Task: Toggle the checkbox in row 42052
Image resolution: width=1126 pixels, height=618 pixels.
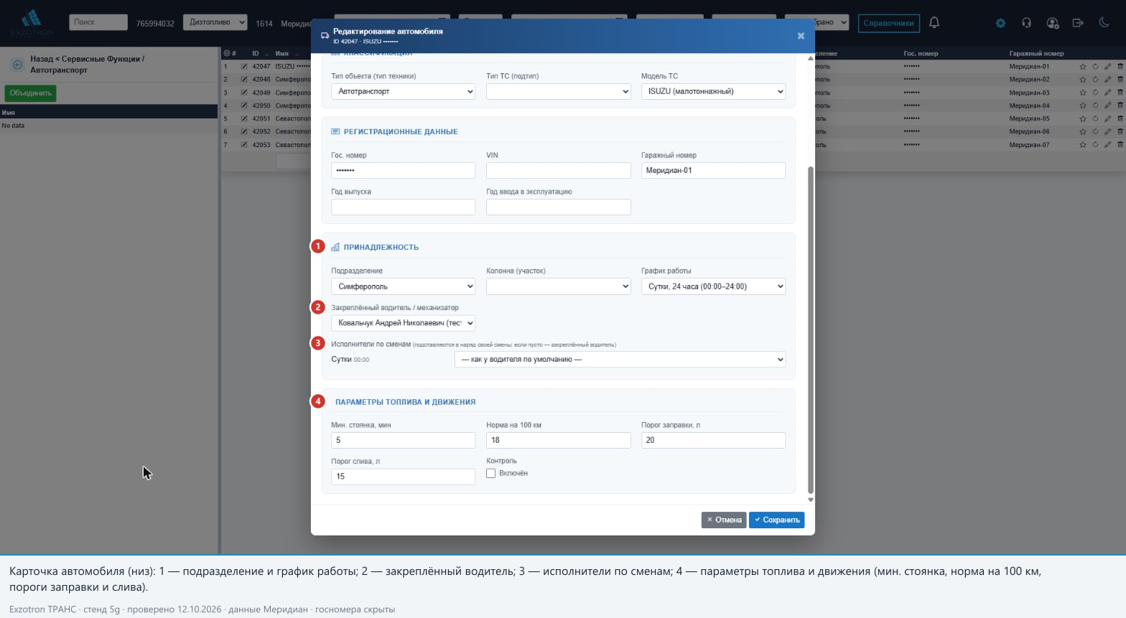Action: pyautogui.click(x=244, y=131)
